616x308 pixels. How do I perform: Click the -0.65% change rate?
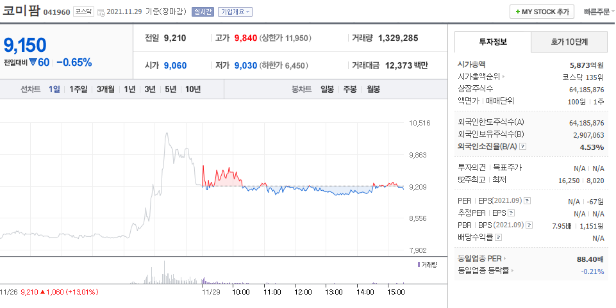[x=74, y=62]
